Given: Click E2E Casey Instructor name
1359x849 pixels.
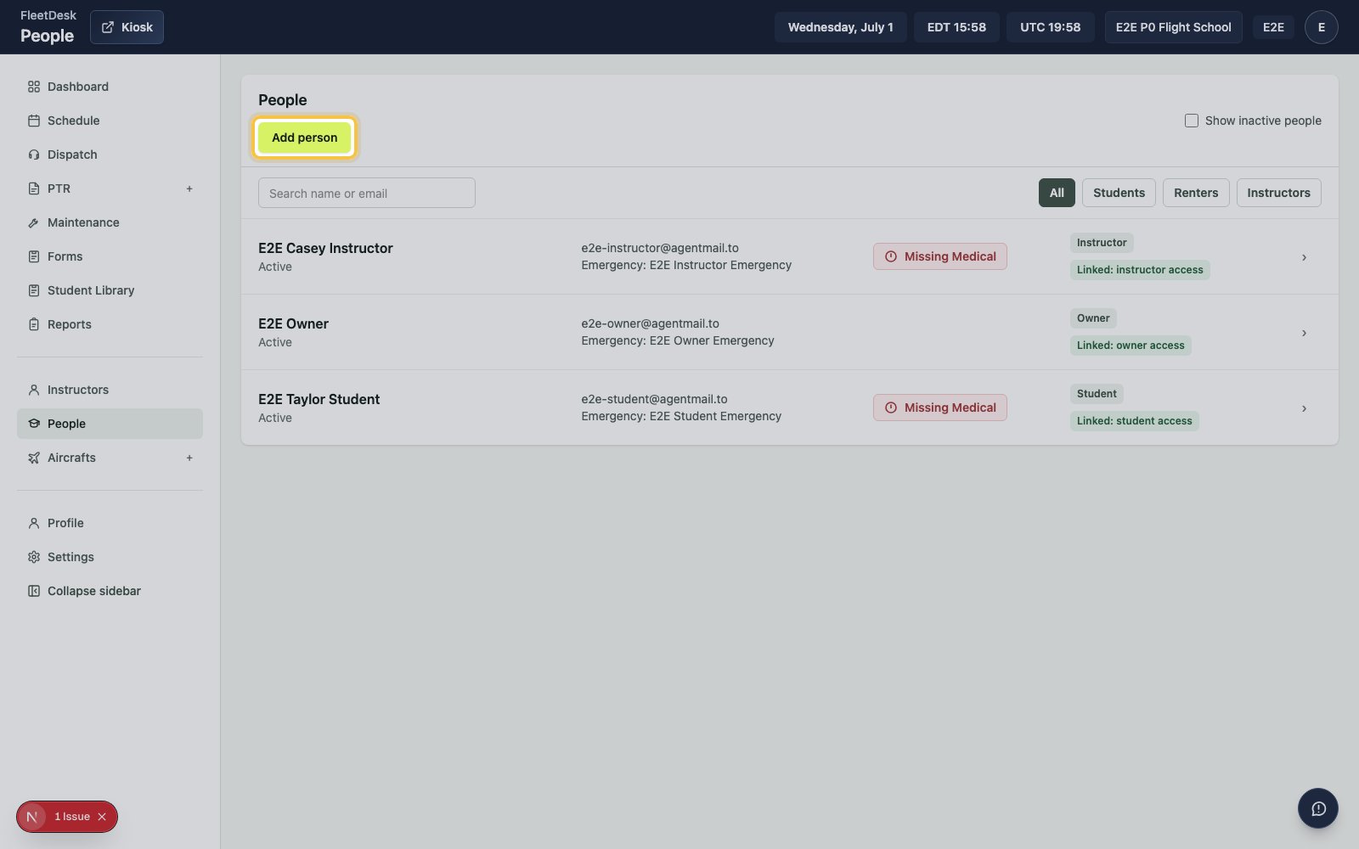Looking at the screenshot, I should pyautogui.click(x=325, y=248).
